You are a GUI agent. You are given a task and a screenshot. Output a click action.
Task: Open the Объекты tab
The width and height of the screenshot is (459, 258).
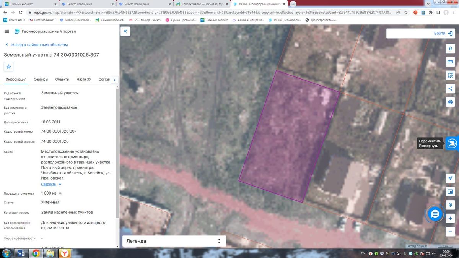click(x=62, y=80)
